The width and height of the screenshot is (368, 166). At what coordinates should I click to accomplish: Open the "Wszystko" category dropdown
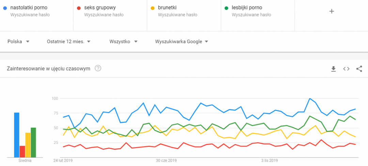click(x=123, y=41)
